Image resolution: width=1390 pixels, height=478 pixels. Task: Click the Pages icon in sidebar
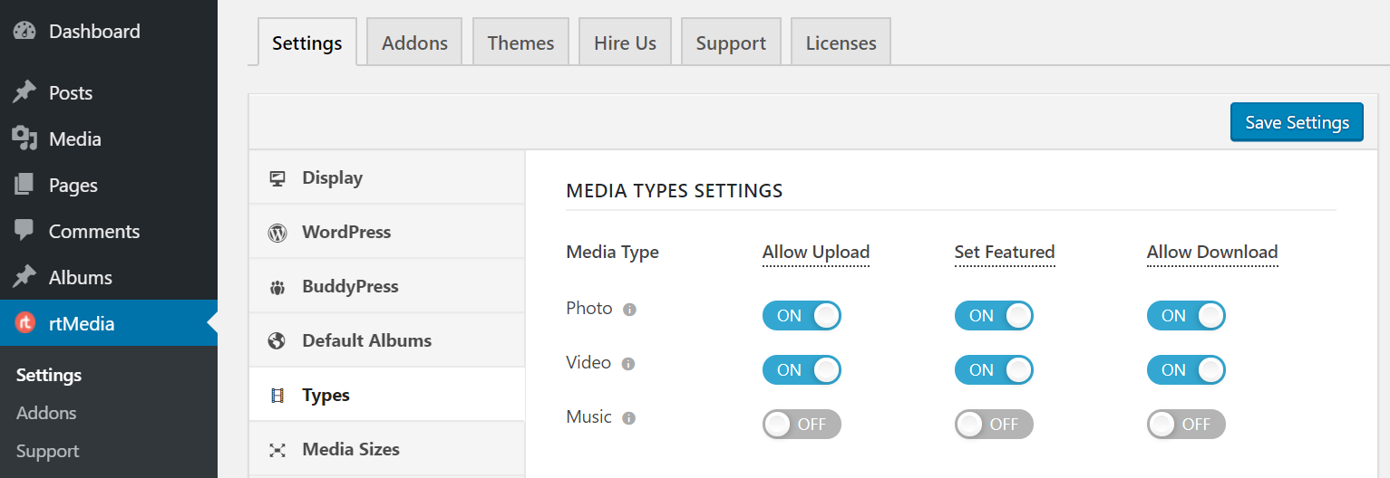tap(24, 185)
